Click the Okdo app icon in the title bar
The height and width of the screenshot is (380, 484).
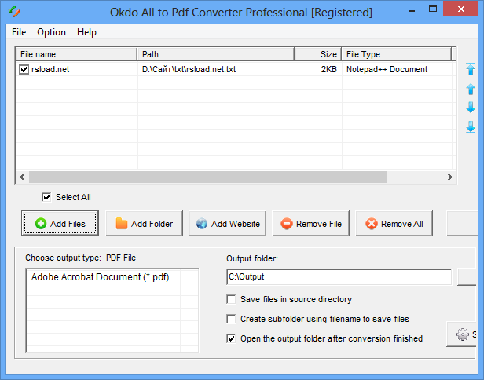(14, 12)
